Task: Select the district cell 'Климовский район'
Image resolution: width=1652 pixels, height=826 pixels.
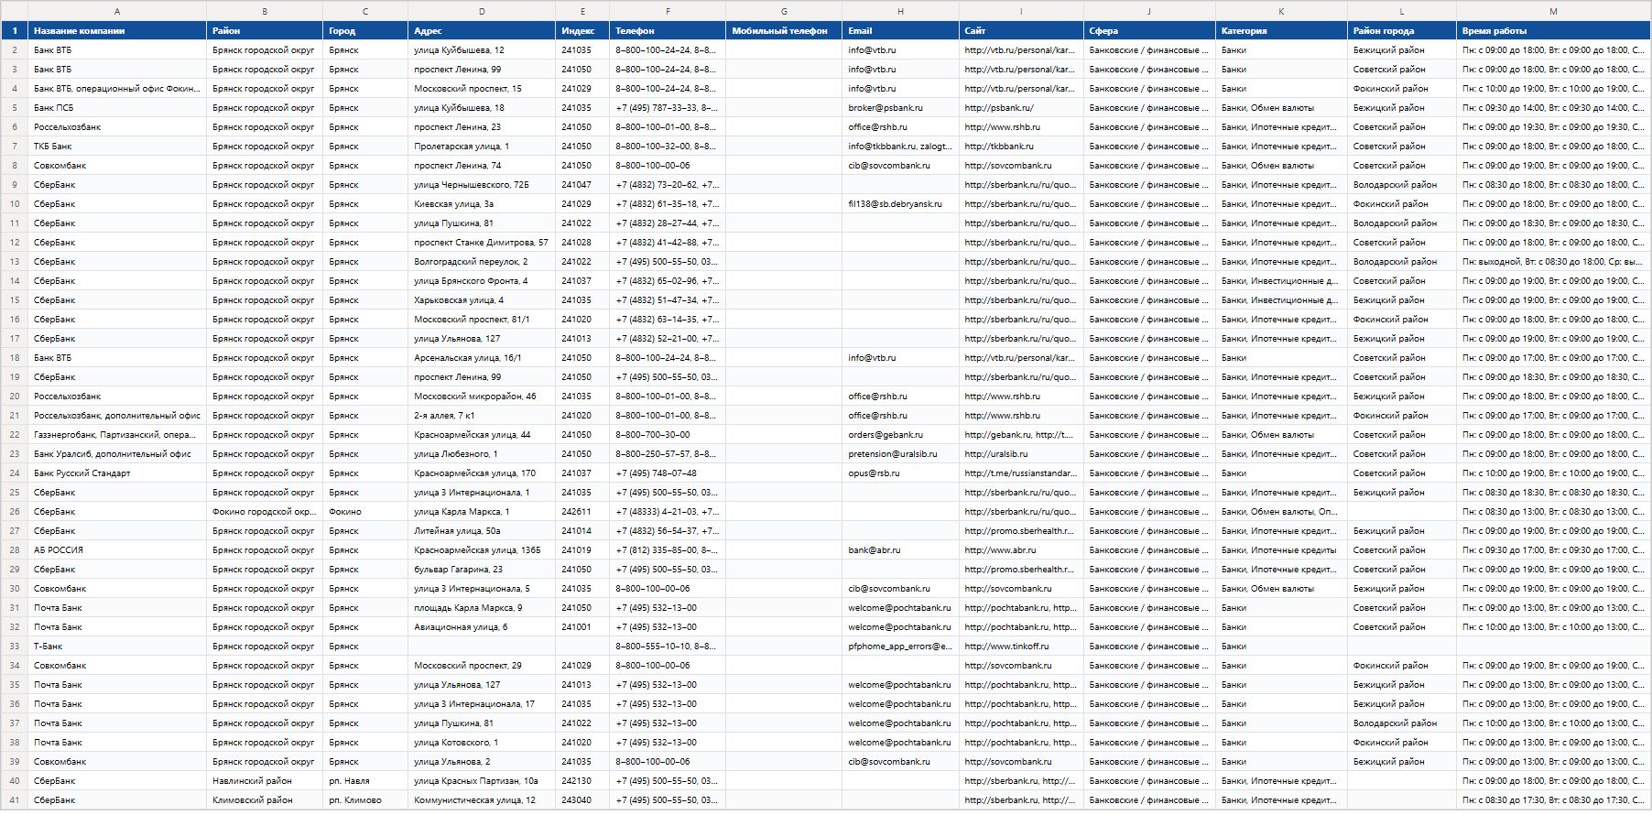Action: click(265, 800)
